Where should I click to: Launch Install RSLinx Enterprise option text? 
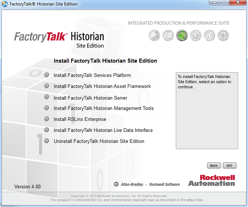point(80,119)
